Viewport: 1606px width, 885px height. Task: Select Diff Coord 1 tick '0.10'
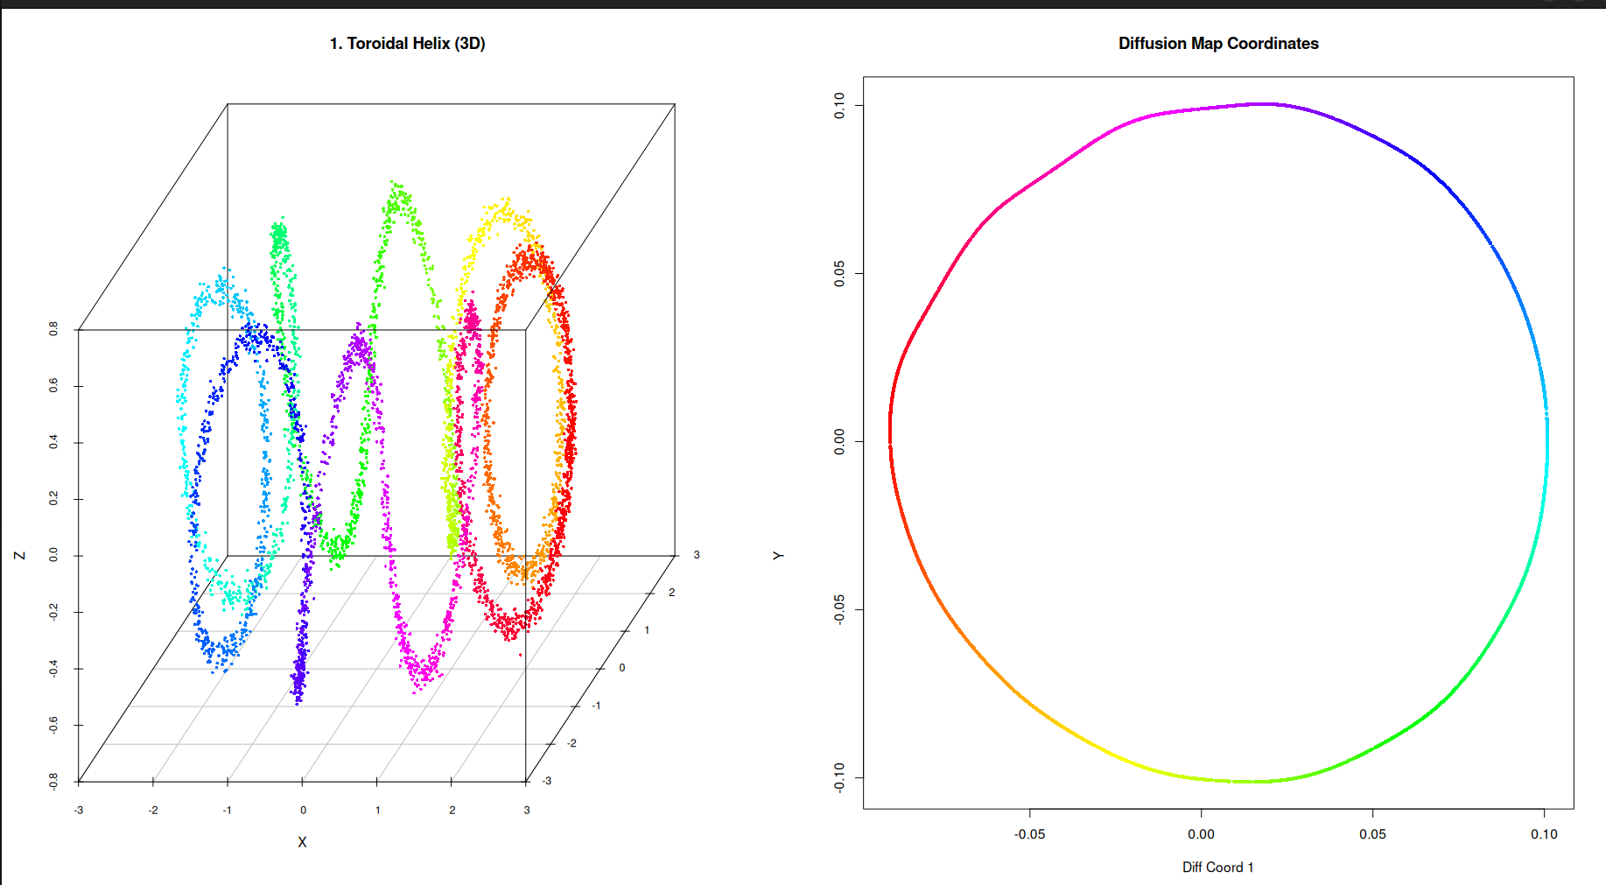click(x=1545, y=834)
